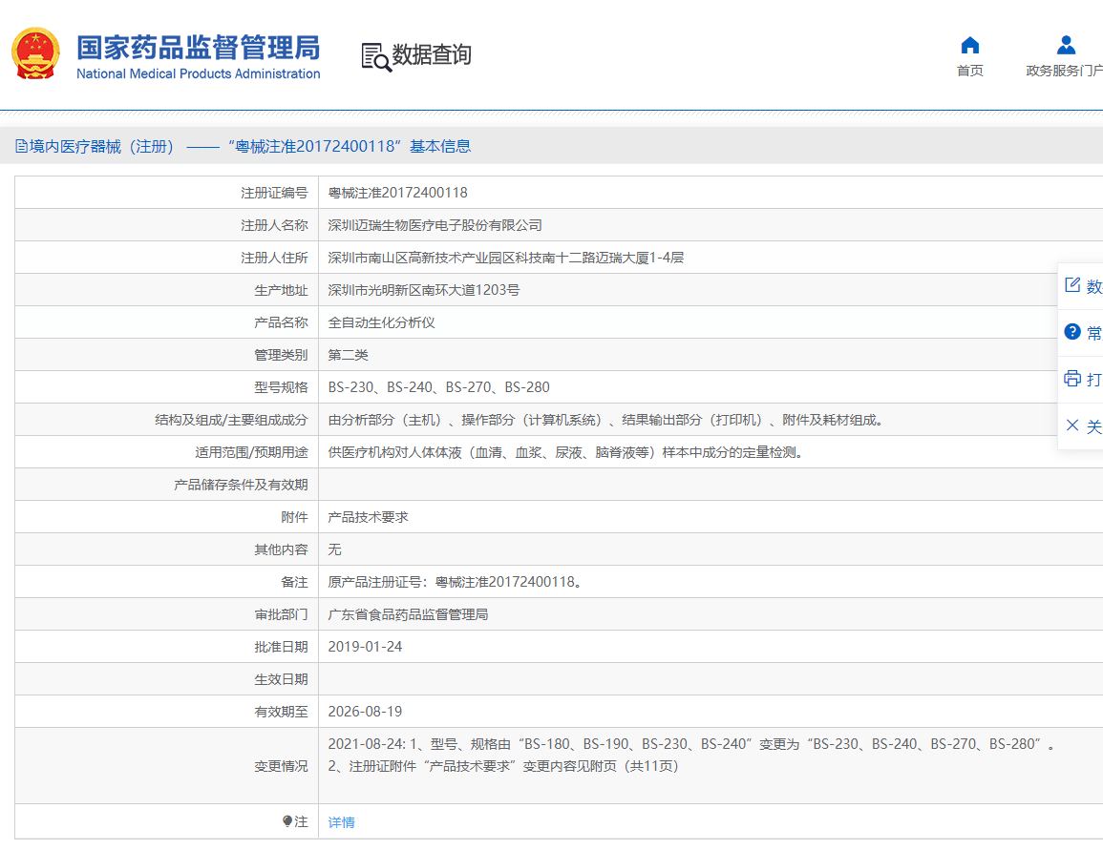Go to 首页 via the home icon

pos(970,46)
